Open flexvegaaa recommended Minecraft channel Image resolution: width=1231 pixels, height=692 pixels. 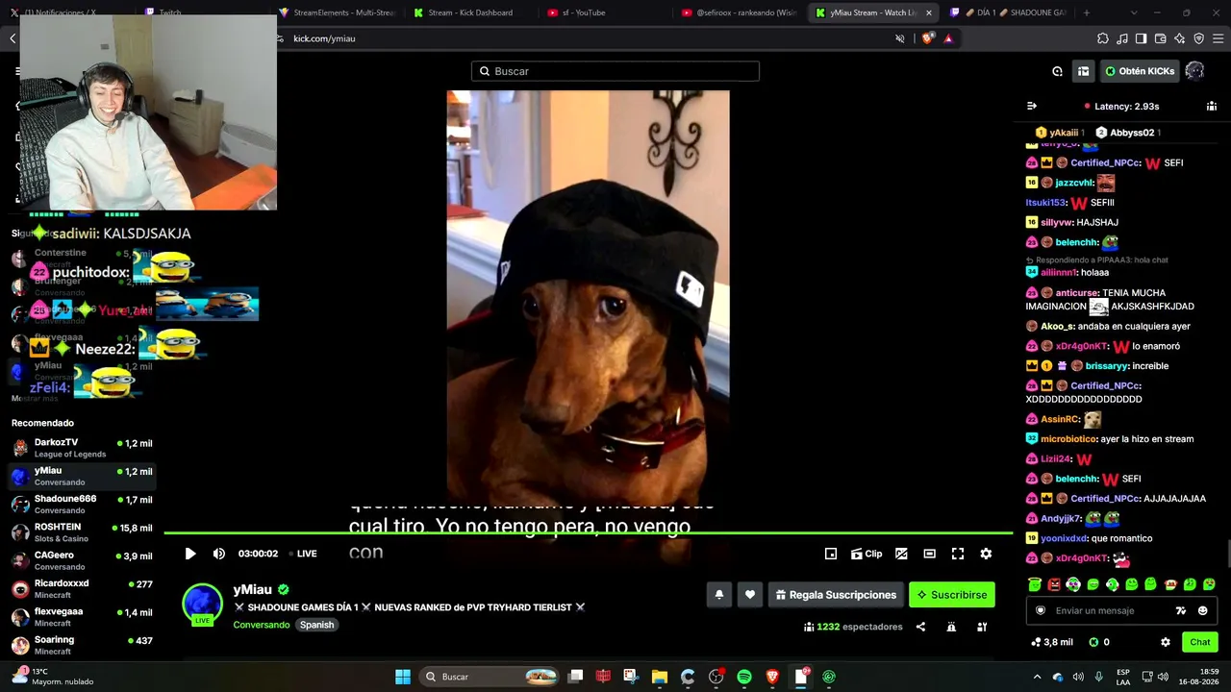click(82, 616)
